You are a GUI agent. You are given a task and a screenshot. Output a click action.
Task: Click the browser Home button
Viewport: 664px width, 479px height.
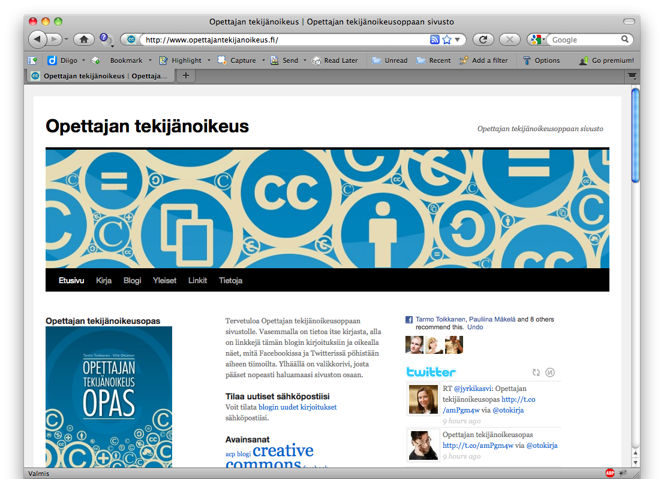pos(84,40)
